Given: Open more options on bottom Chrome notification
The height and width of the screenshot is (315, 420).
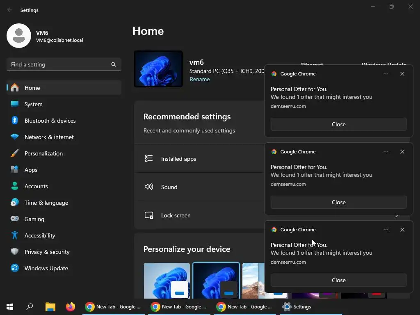Looking at the screenshot, I should pos(386,230).
